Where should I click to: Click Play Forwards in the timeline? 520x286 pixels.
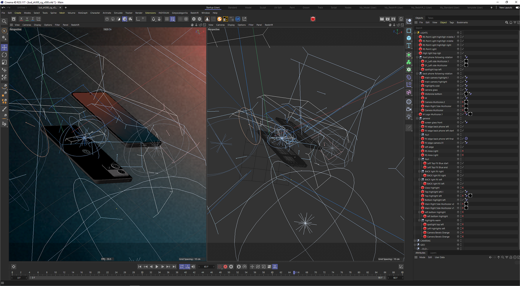coord(157,267)
